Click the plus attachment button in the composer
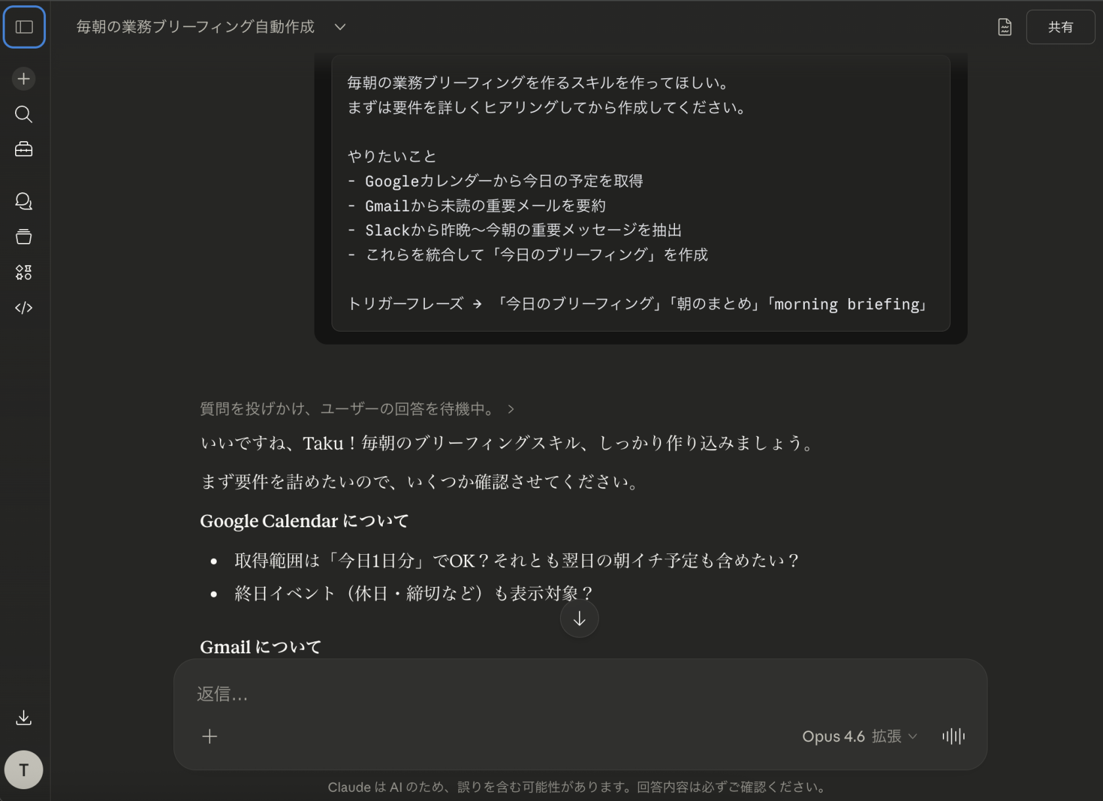The image size is (1103, 801). point(209,736)
